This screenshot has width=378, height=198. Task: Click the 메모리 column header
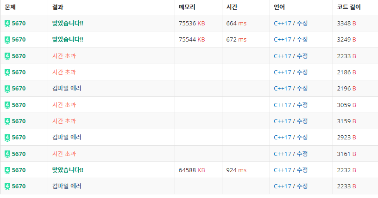point(187,7)
